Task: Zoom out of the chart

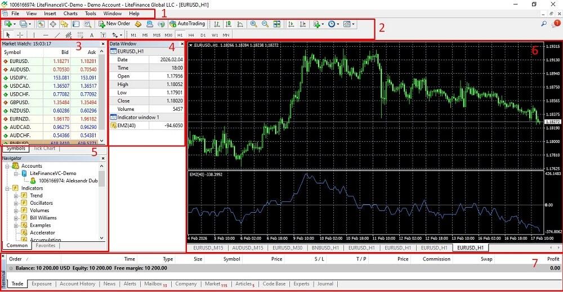Action: tap(265, 24)
